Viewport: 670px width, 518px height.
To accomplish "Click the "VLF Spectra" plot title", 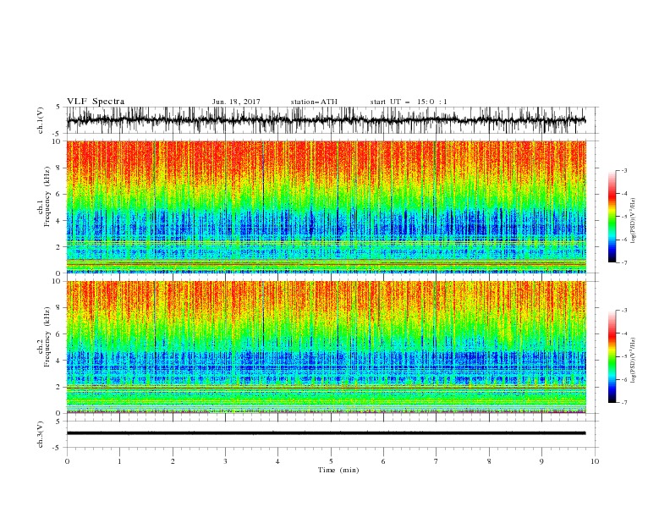I will click(x=96, y=102).
